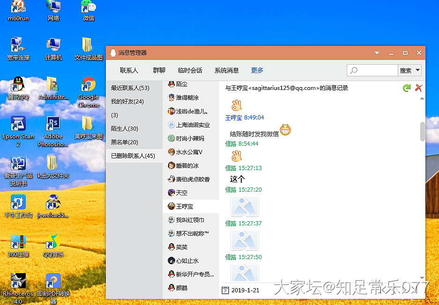Switch to the 群聊 tab

[x=159, y=70]
